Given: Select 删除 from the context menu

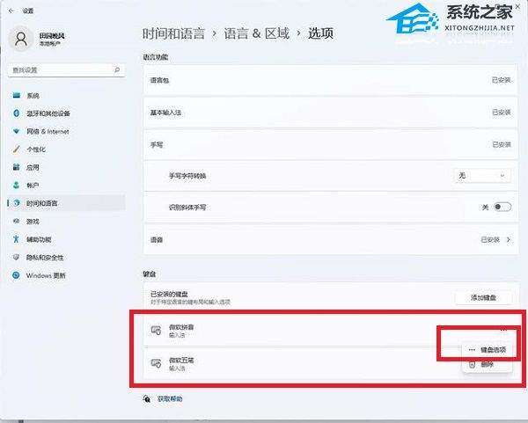Looking at the screenshot, I should coord(487,364).
